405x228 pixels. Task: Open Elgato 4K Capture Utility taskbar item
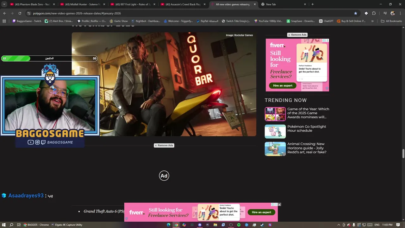pyautogui.click(x=67, y=225)
